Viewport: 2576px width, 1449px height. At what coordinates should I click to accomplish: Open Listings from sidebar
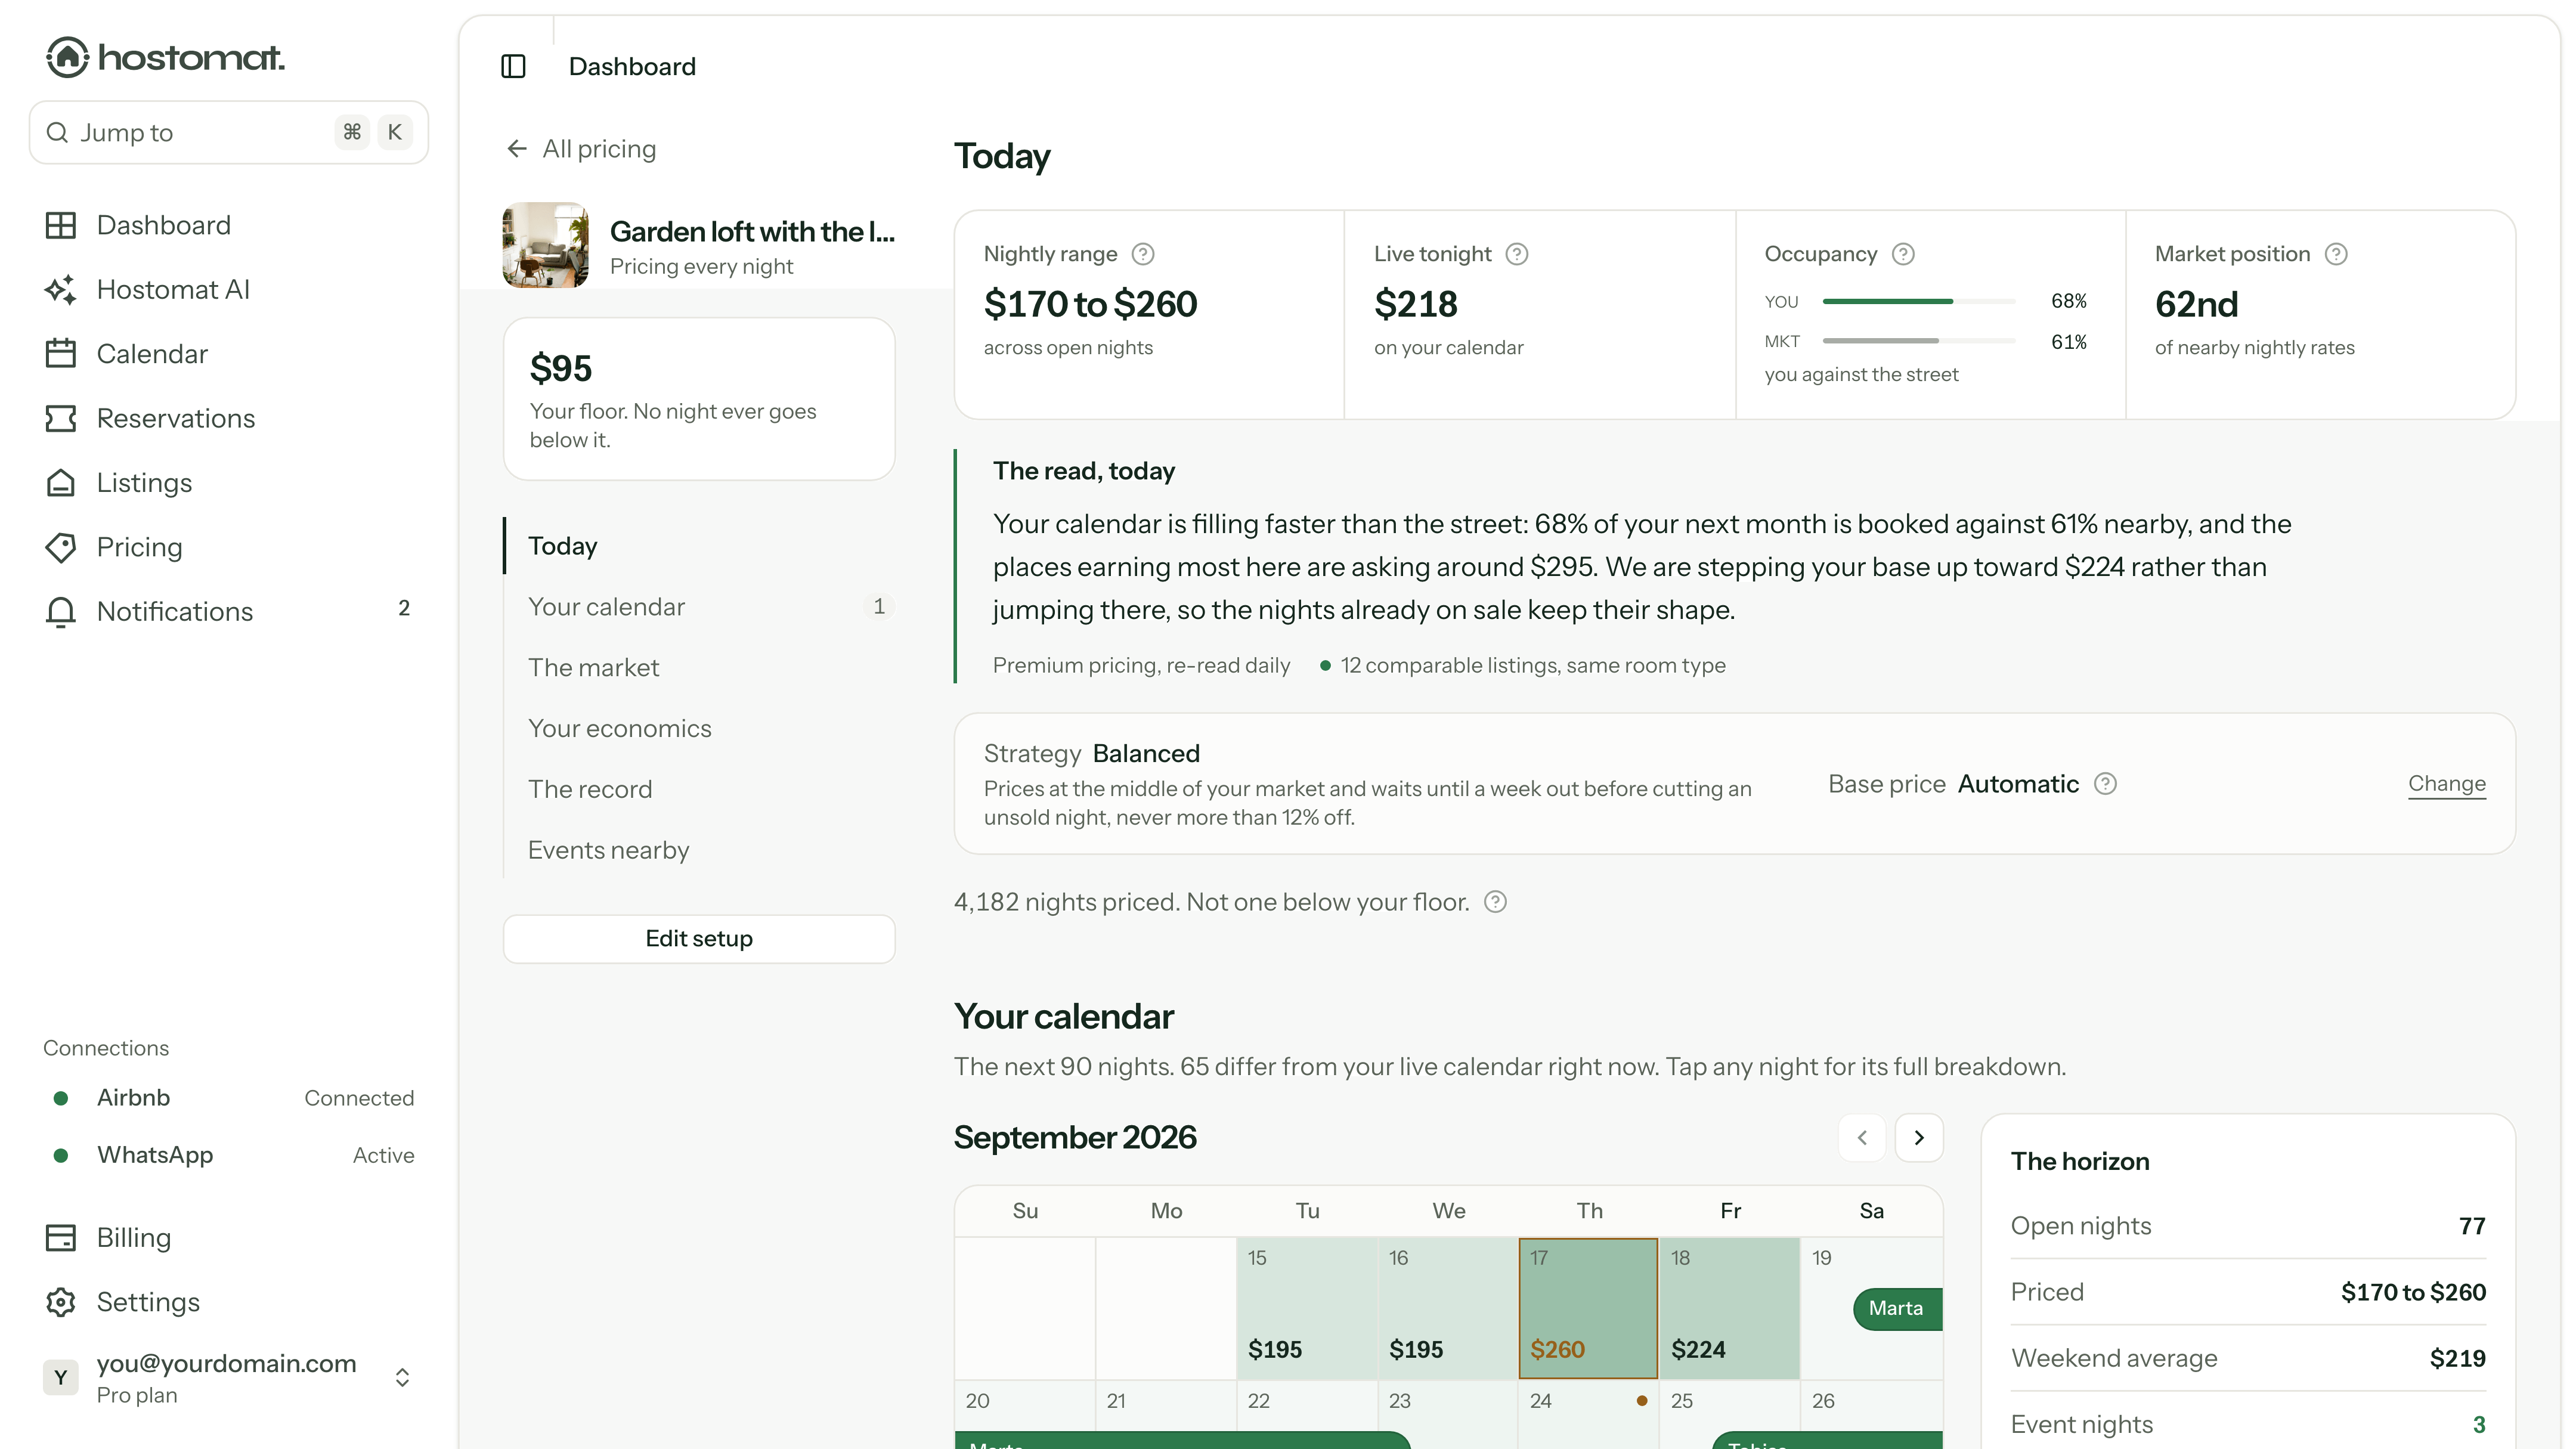[228, 483]
